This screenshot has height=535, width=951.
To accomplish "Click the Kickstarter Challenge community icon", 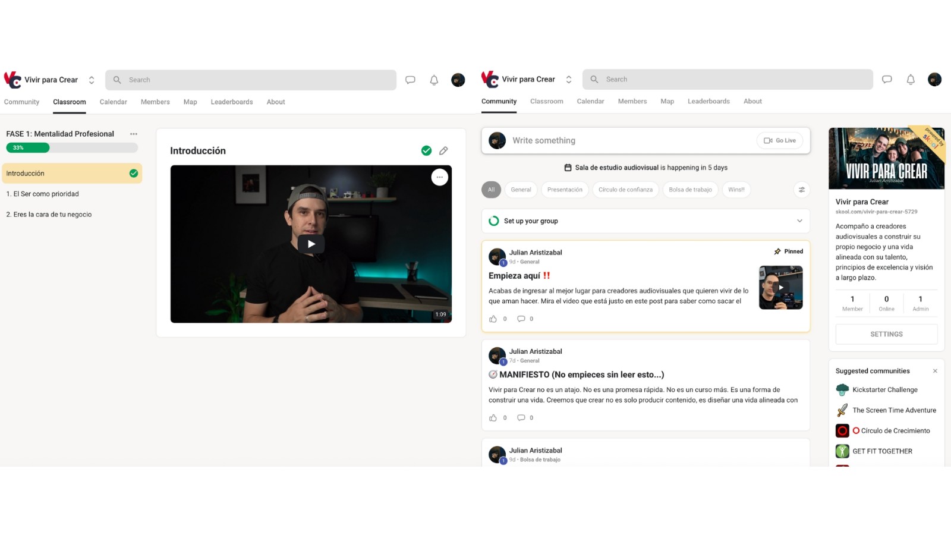I will [842, 390].
